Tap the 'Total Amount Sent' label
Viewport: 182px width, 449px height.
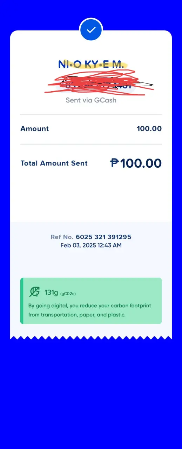tap(54, 163)
